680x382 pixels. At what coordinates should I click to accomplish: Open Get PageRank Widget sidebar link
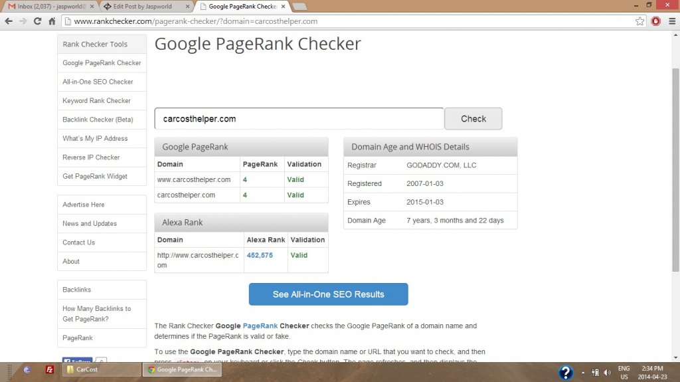tap(102, 176)
